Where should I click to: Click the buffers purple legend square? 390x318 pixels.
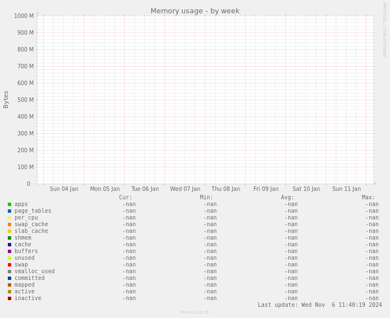10,251
